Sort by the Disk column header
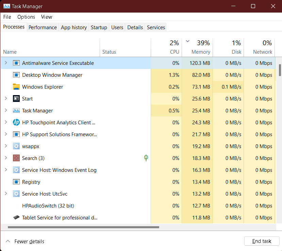282x251 pixels. pyautogui.click(x=228, y=48)
